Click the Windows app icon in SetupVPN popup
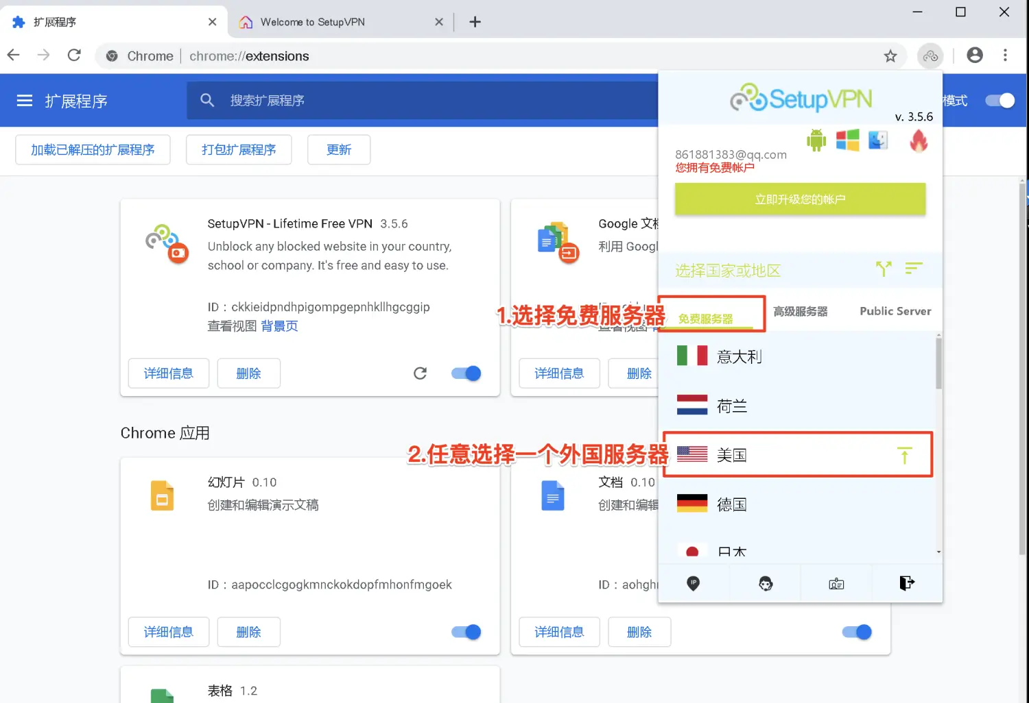The width and height of the screenshot is (1029, 703). click(x=848, y=140)
